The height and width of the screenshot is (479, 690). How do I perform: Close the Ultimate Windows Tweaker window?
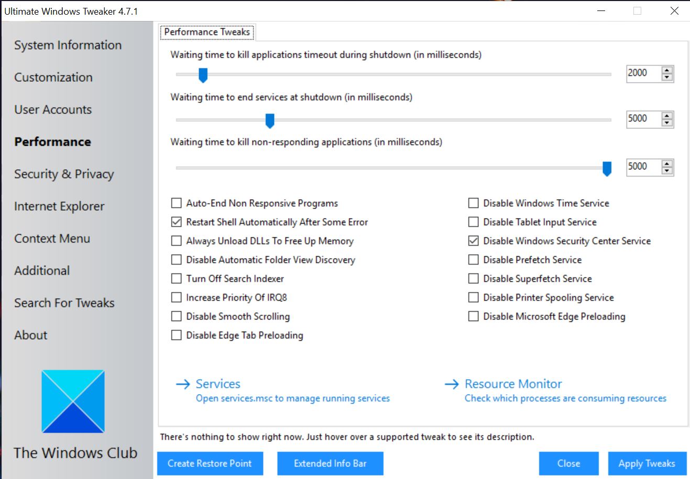[675, 11]
